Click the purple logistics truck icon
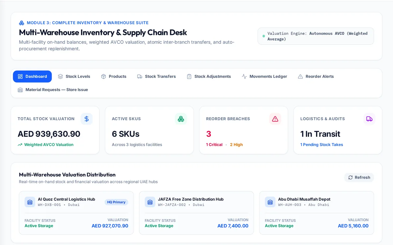 [369, 119]
